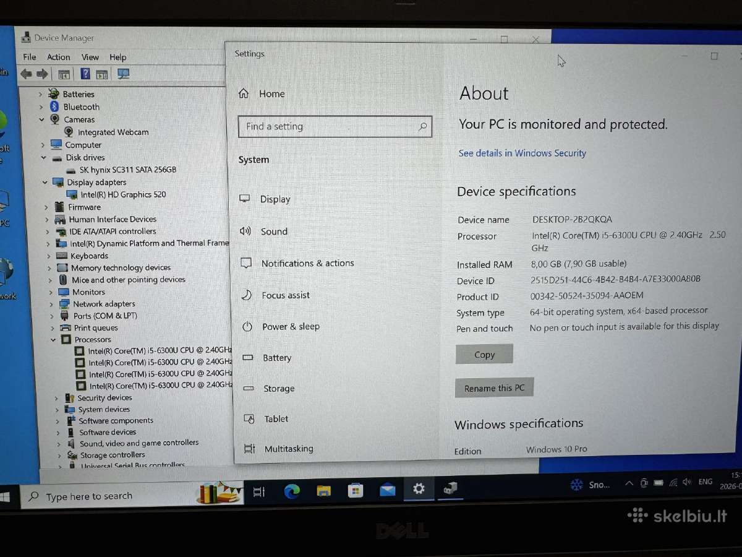This screenshot has height=557, width=742.
Task: Click the Device Manager taskbar icon
Action: tap(450, 488)
